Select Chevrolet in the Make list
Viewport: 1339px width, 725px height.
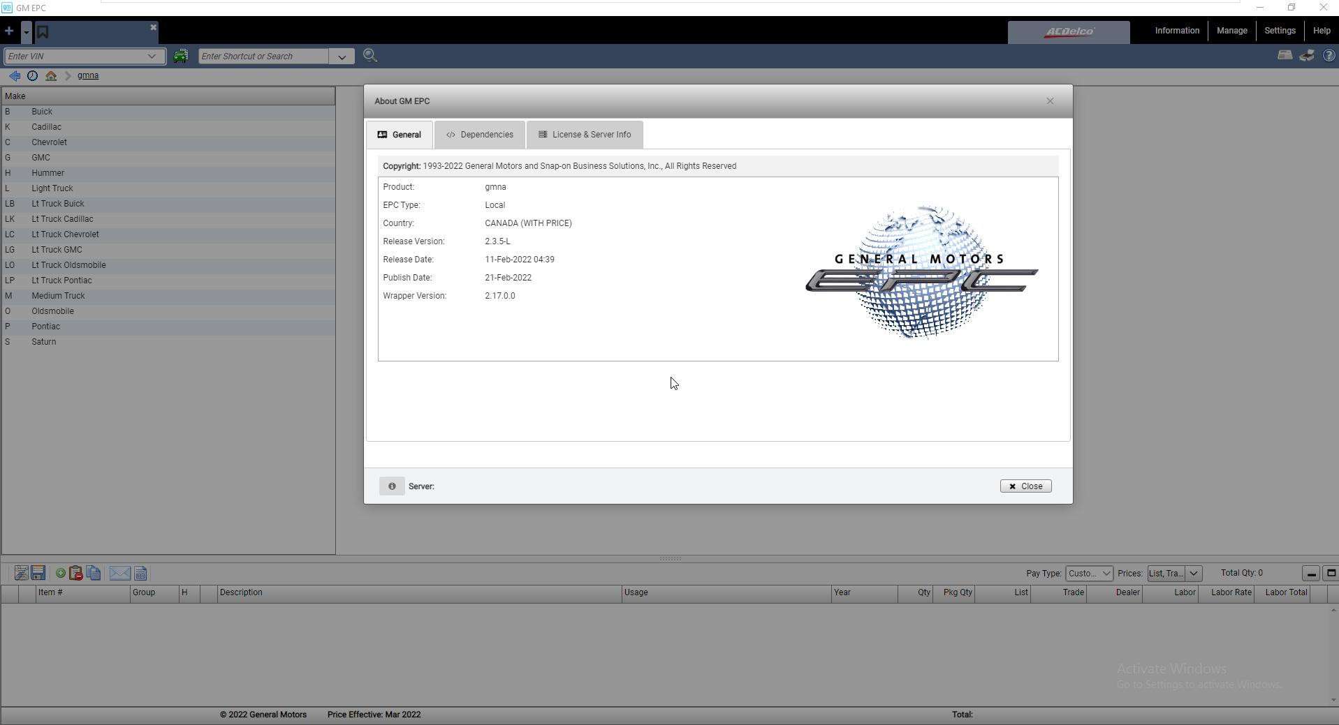click(x=168, y=142)
